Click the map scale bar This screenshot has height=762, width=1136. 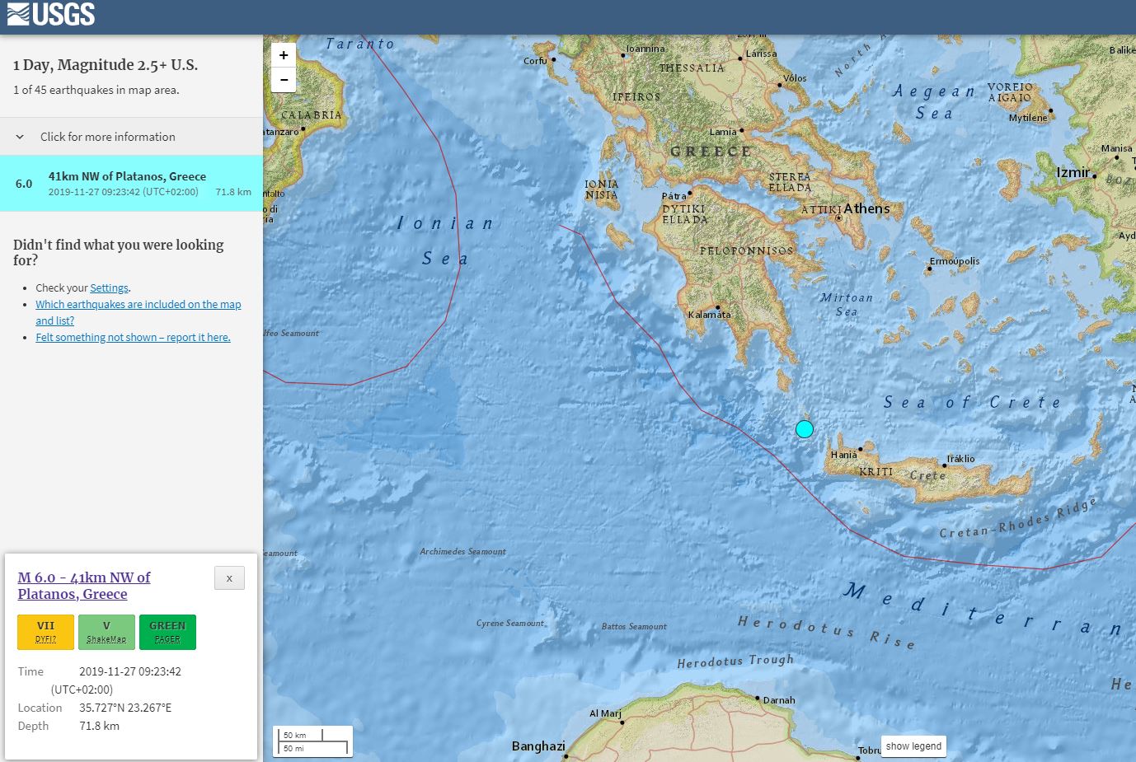(x=312, y=741)
